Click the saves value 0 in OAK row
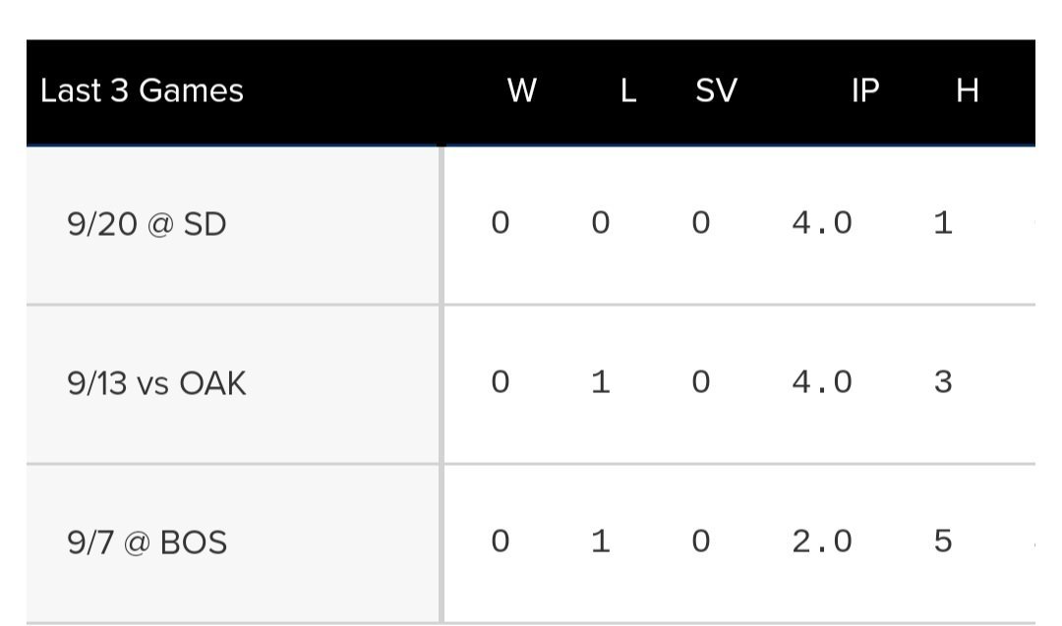Image resolution: width=1062 pixels, height=626 pixels. 701,382
